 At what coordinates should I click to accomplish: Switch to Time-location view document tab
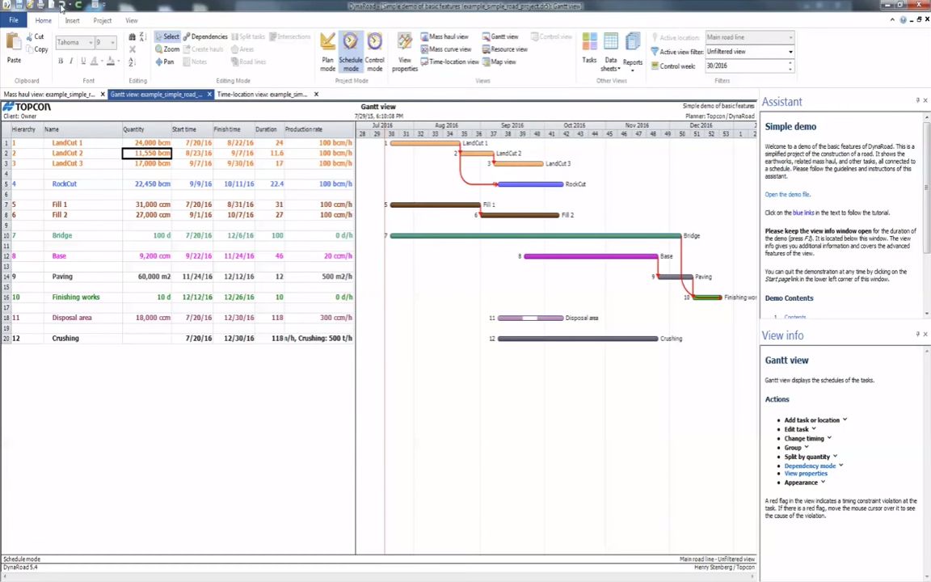coord(262,95)
